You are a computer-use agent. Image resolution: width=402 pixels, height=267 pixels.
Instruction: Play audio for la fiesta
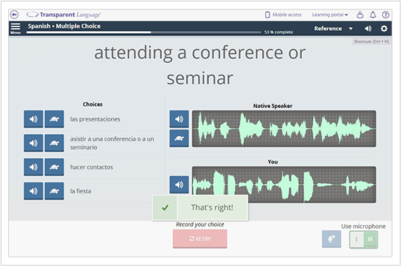tap(33, 191)
